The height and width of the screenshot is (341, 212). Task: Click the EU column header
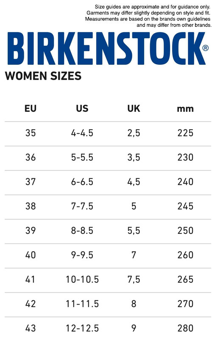tap(31, 108)
